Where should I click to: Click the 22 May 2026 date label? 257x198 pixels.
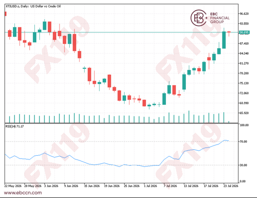pos(13,186)
